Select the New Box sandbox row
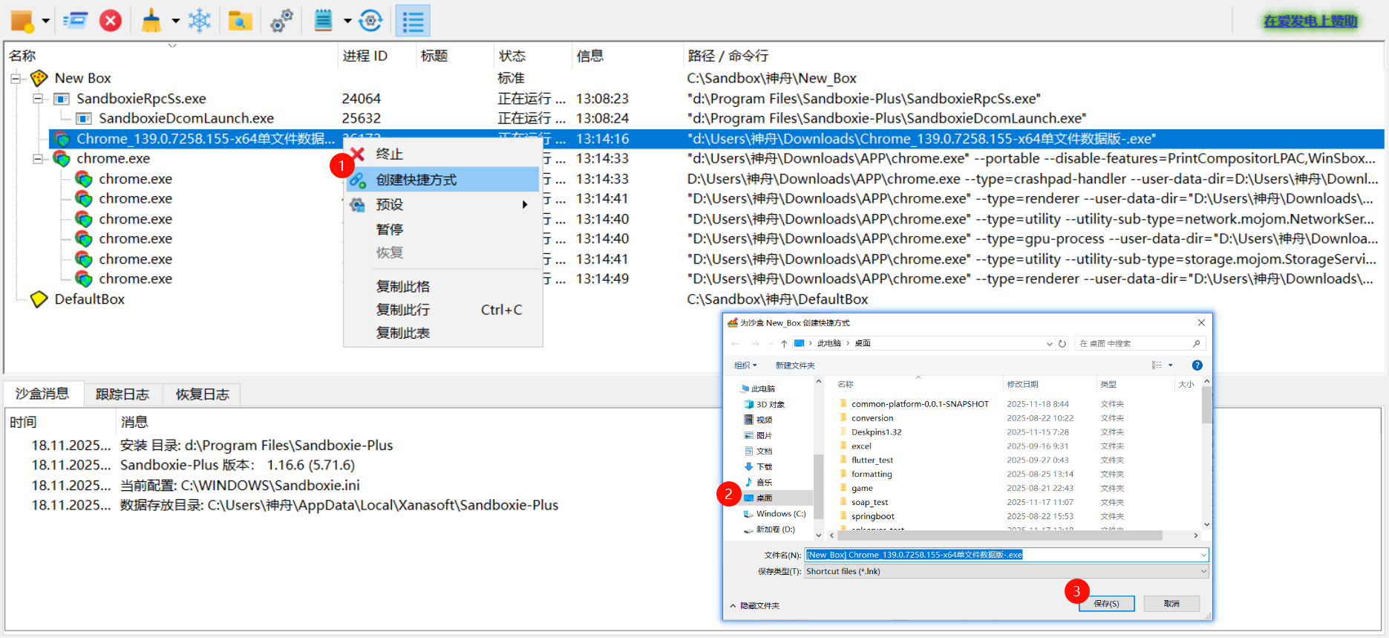The height and width of the screenshot is (638, 1389). click(82, 78)
